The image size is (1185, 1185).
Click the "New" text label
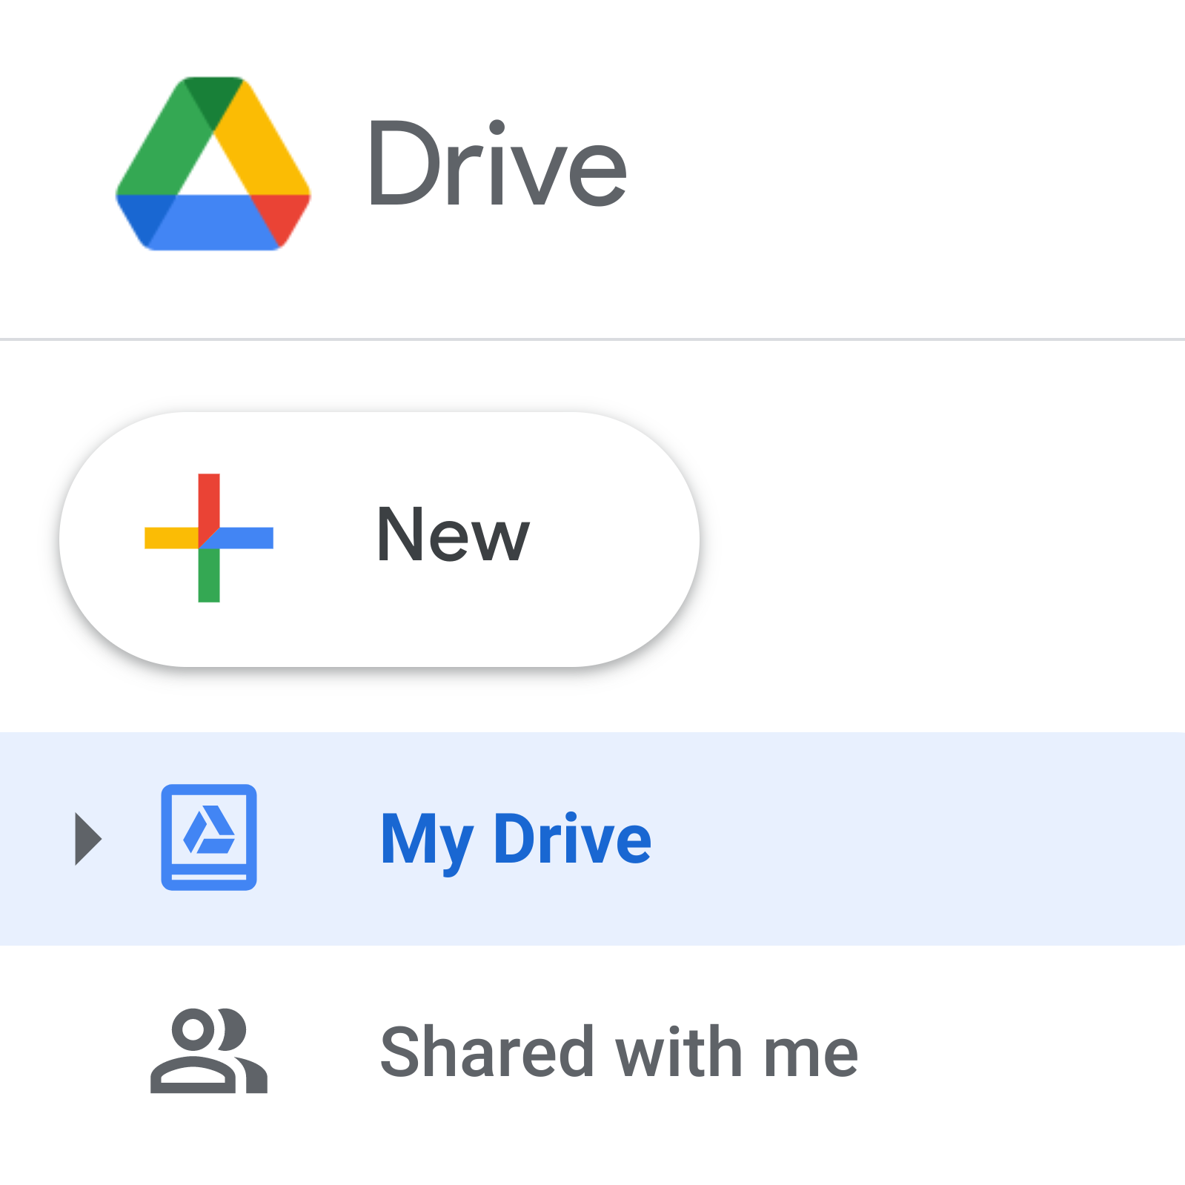tap(453, 536)
